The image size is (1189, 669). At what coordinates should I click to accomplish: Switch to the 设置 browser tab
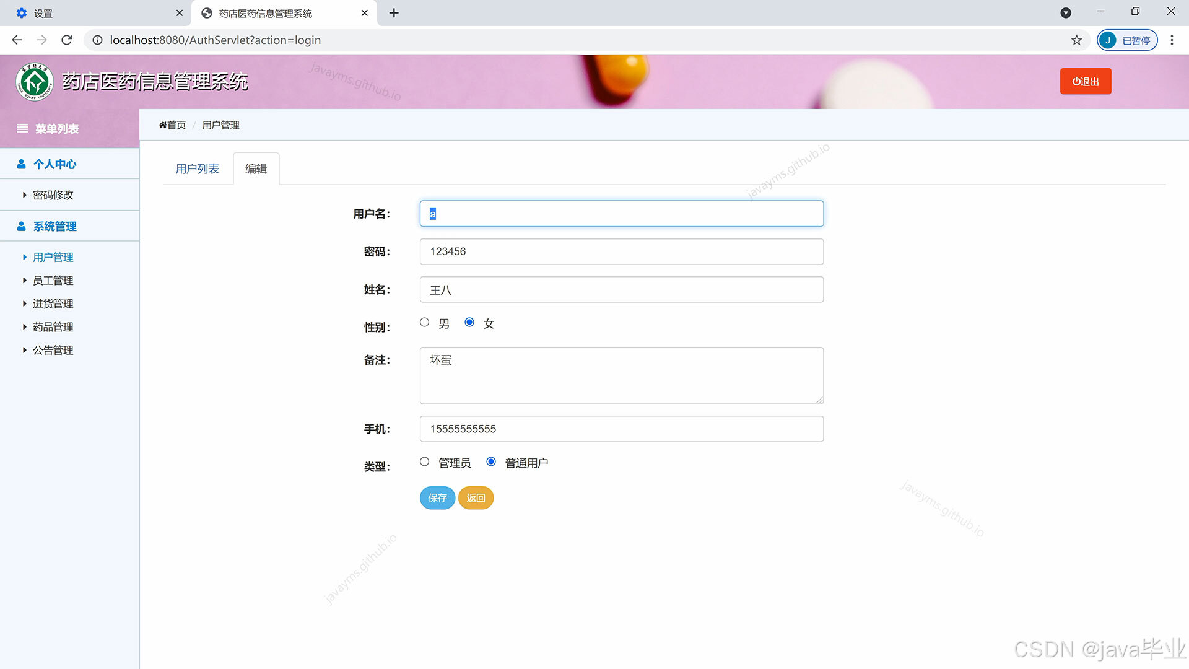[96, 13]
